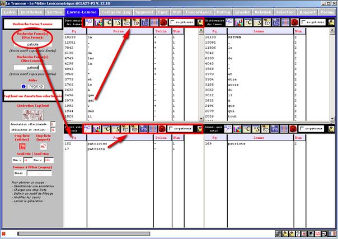Click the red round icon in the top-left Formes toolbar

coord(163,22)
